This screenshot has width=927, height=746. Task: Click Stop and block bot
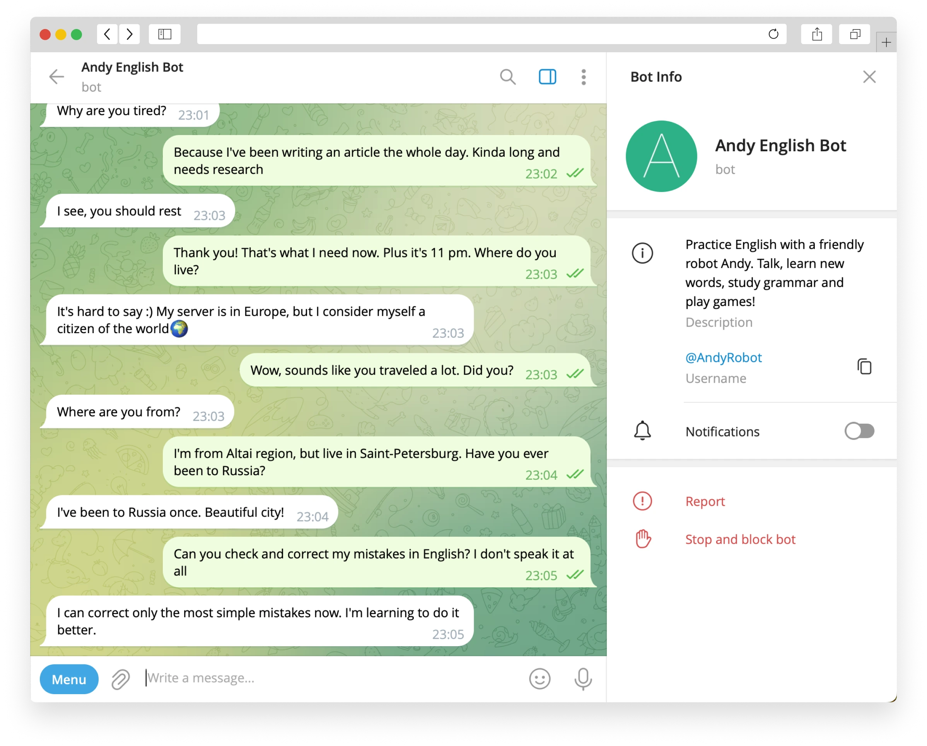pos(740,539)
